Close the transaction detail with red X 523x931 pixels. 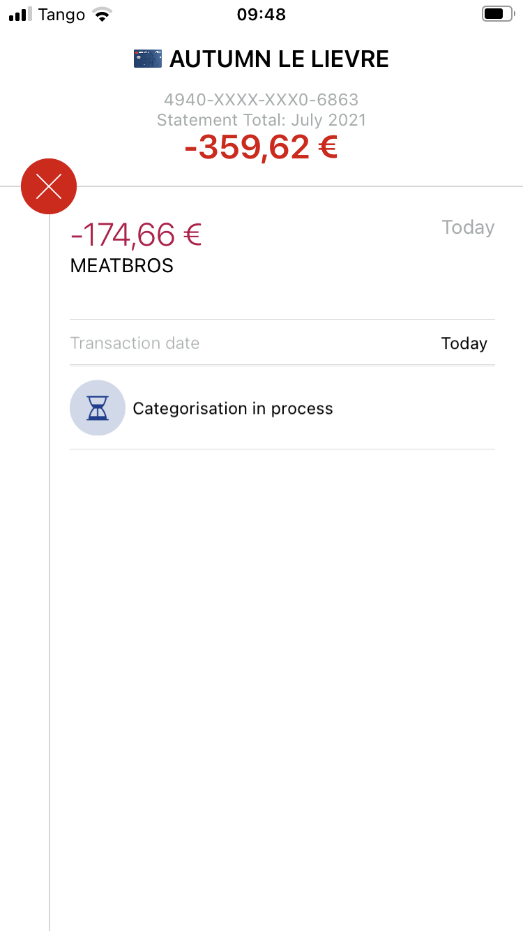(49, 186)
